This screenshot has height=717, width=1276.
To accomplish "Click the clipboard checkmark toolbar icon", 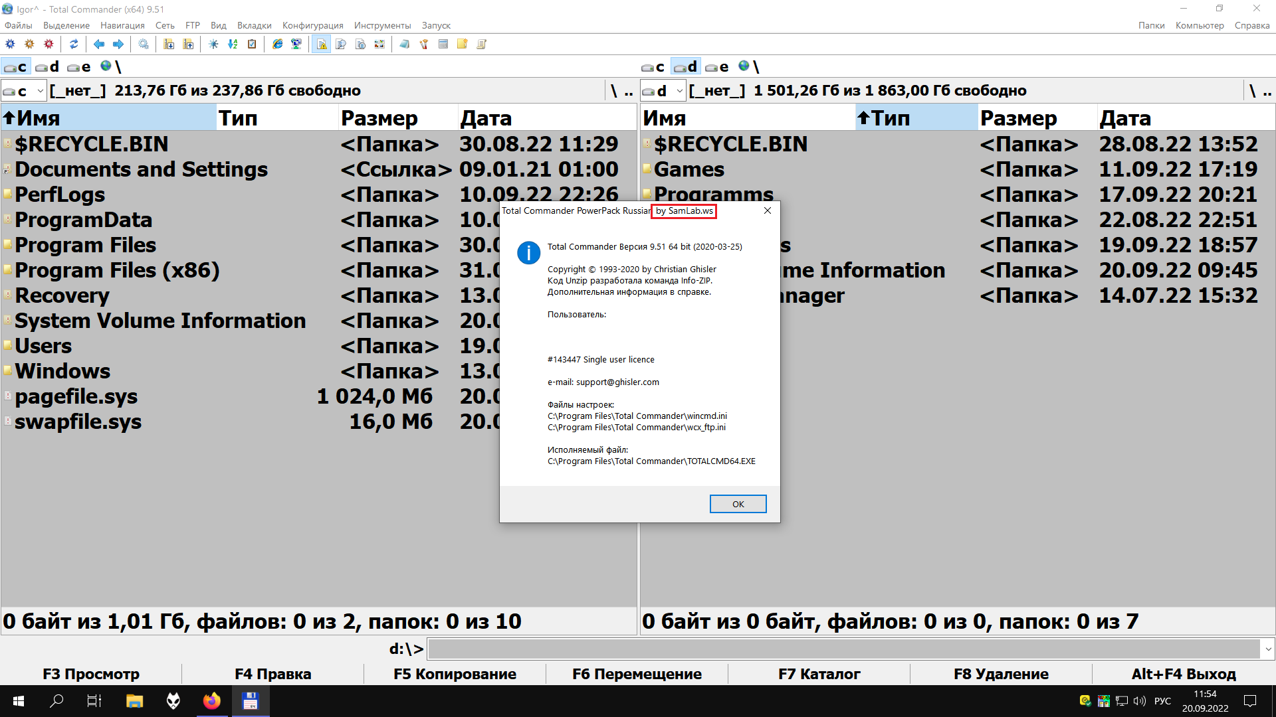I will pos(252,44).
